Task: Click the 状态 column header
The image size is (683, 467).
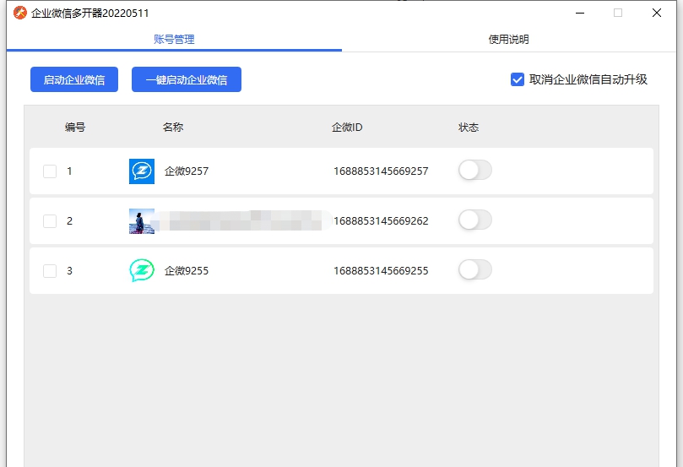Action: (469, 128)
